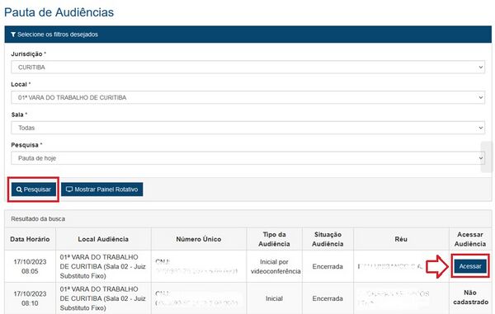
Task: Open the Pesquisa dropdown showing Pauta de hoje
Action: point(247,158)
